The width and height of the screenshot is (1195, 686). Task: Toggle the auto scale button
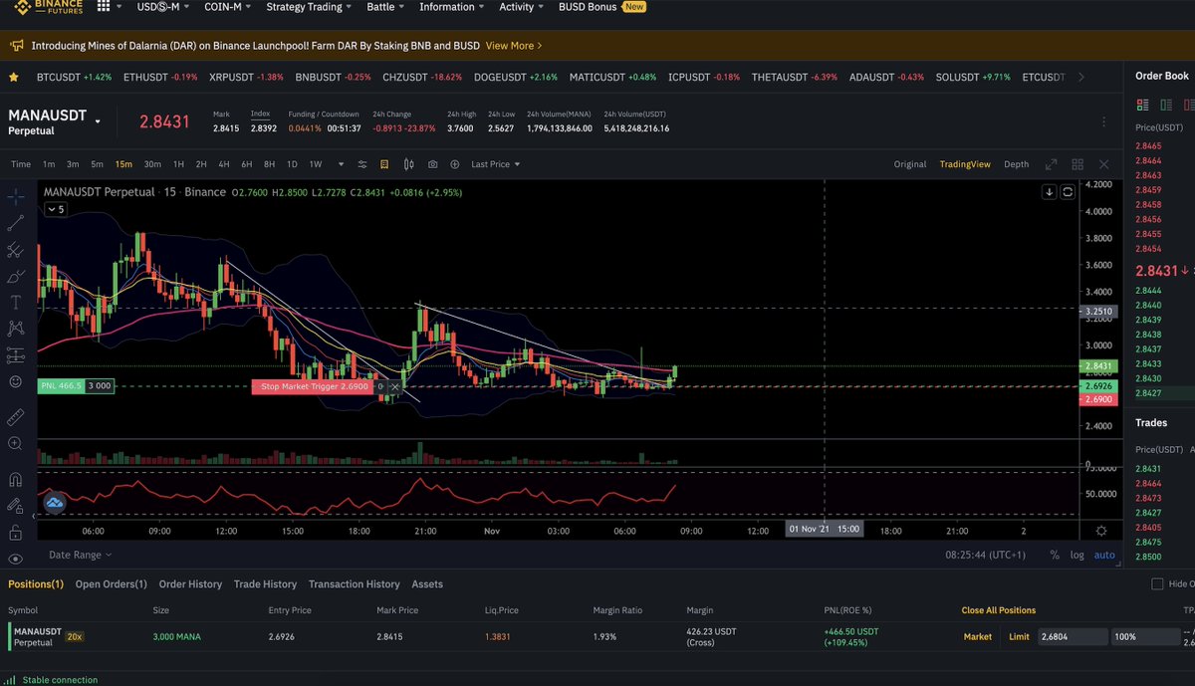(x=1104, y=555)
